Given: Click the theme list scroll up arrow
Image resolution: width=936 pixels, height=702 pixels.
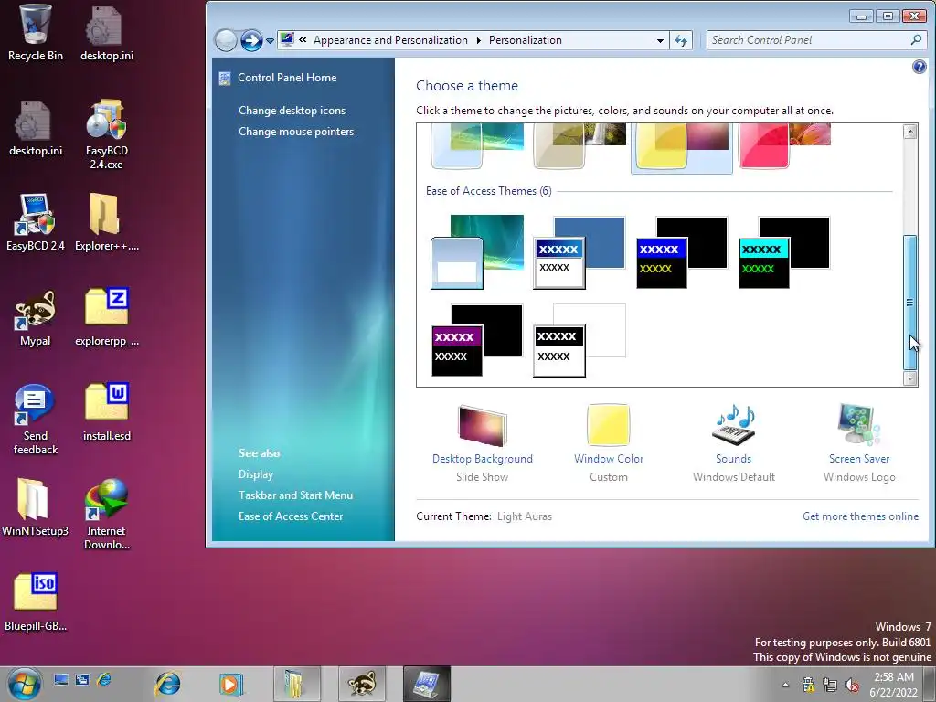Looking at the screenshot, I should point(910,132).
